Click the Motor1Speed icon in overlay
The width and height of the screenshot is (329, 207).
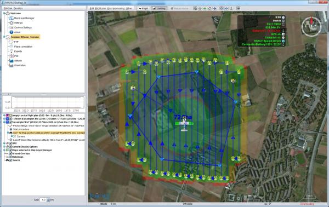[x=283, y=41]
